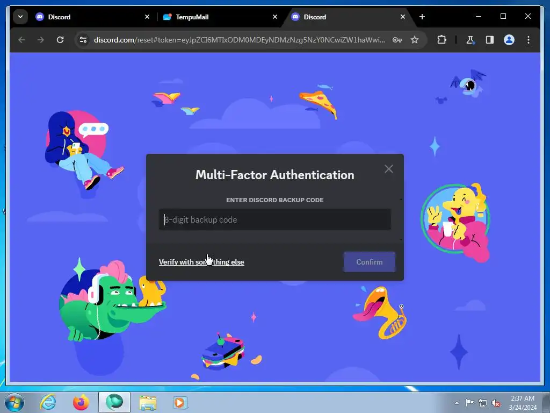
Task: Show hidden system tray icons
Action: click(x=457, y=403)
